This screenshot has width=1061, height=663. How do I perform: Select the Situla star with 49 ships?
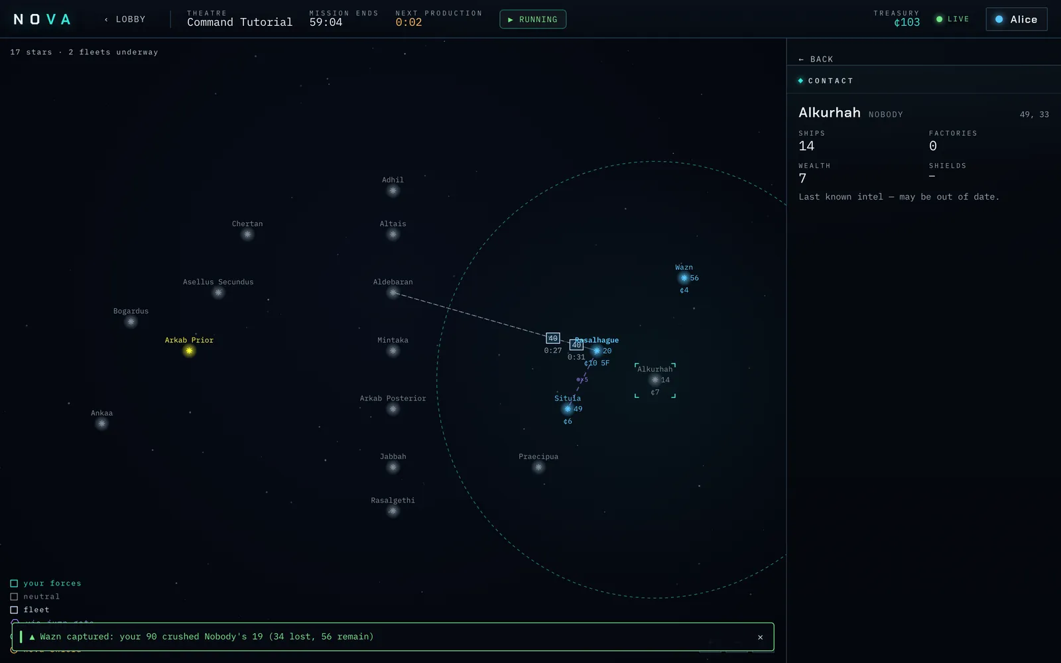coord(568,409)
